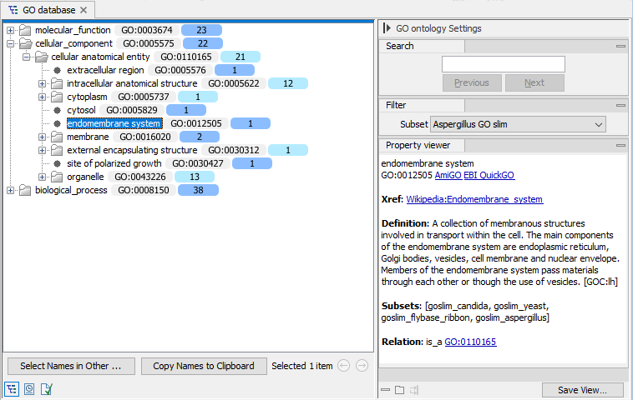
Task: Click in the Search text field
Action: (503, 64)
